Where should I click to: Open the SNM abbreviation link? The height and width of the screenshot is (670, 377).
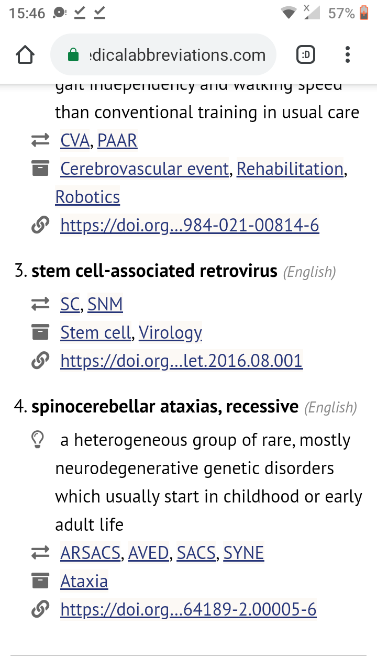105,304
